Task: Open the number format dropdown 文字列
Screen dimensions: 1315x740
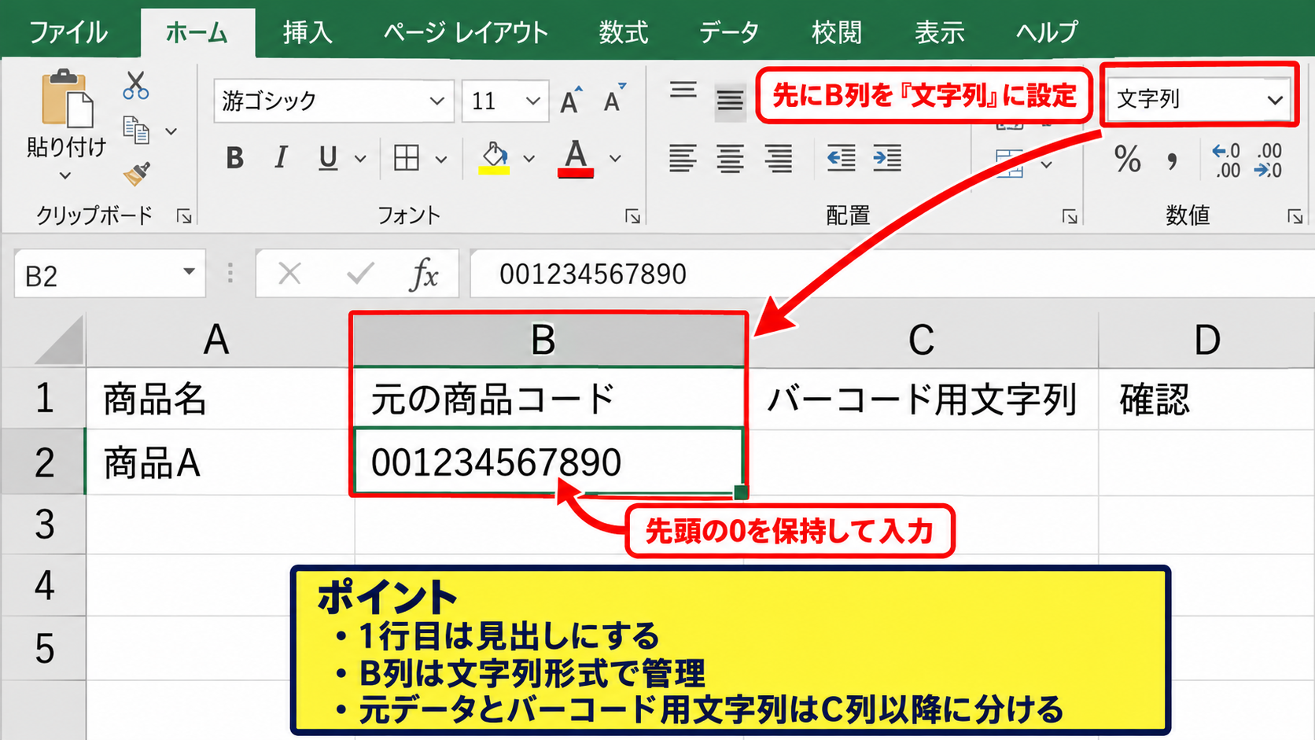Action: pos(1274,100)
